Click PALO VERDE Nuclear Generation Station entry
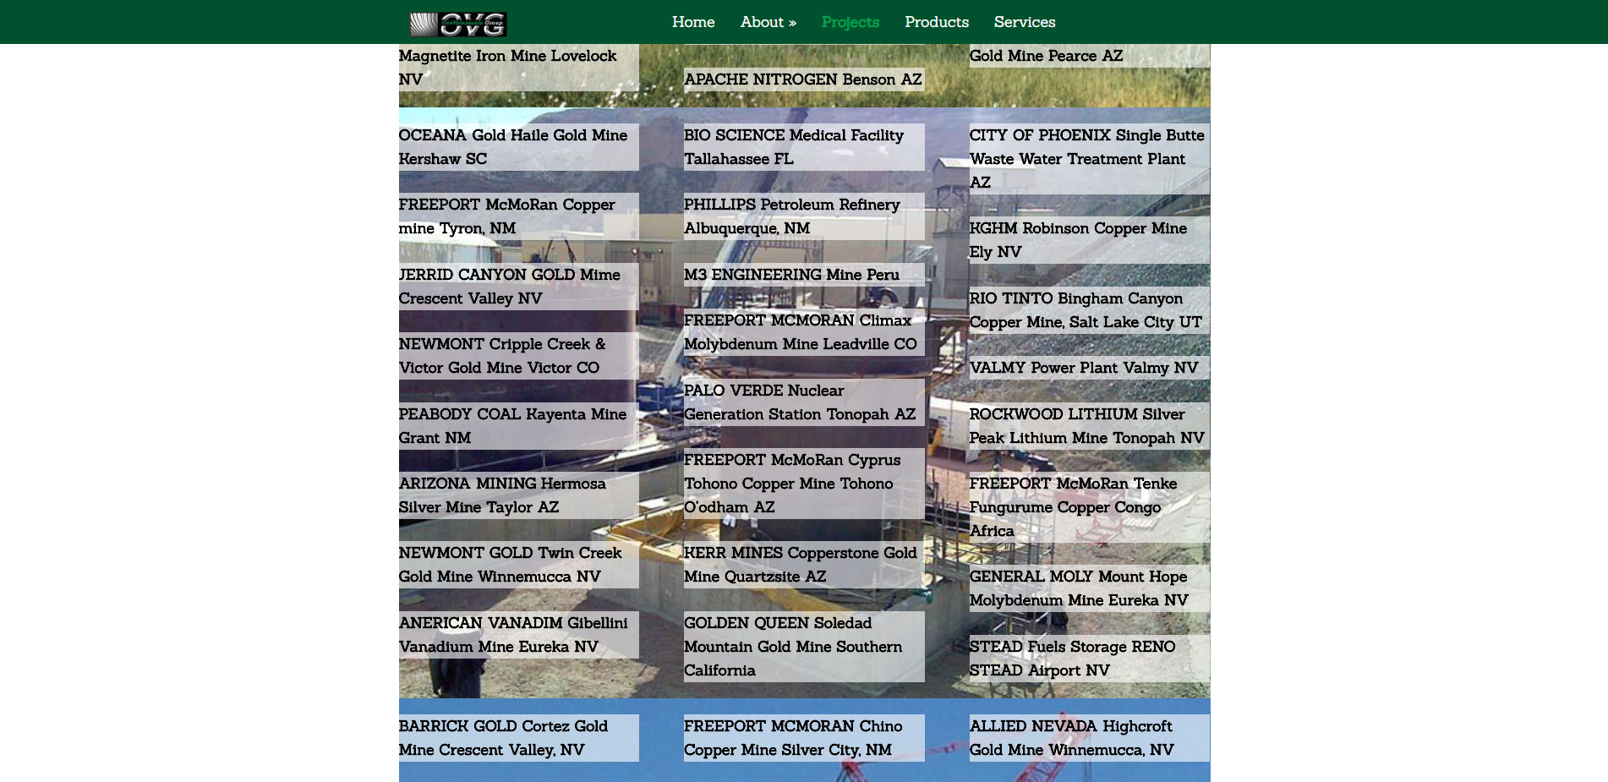 click(x=804, y=402)
